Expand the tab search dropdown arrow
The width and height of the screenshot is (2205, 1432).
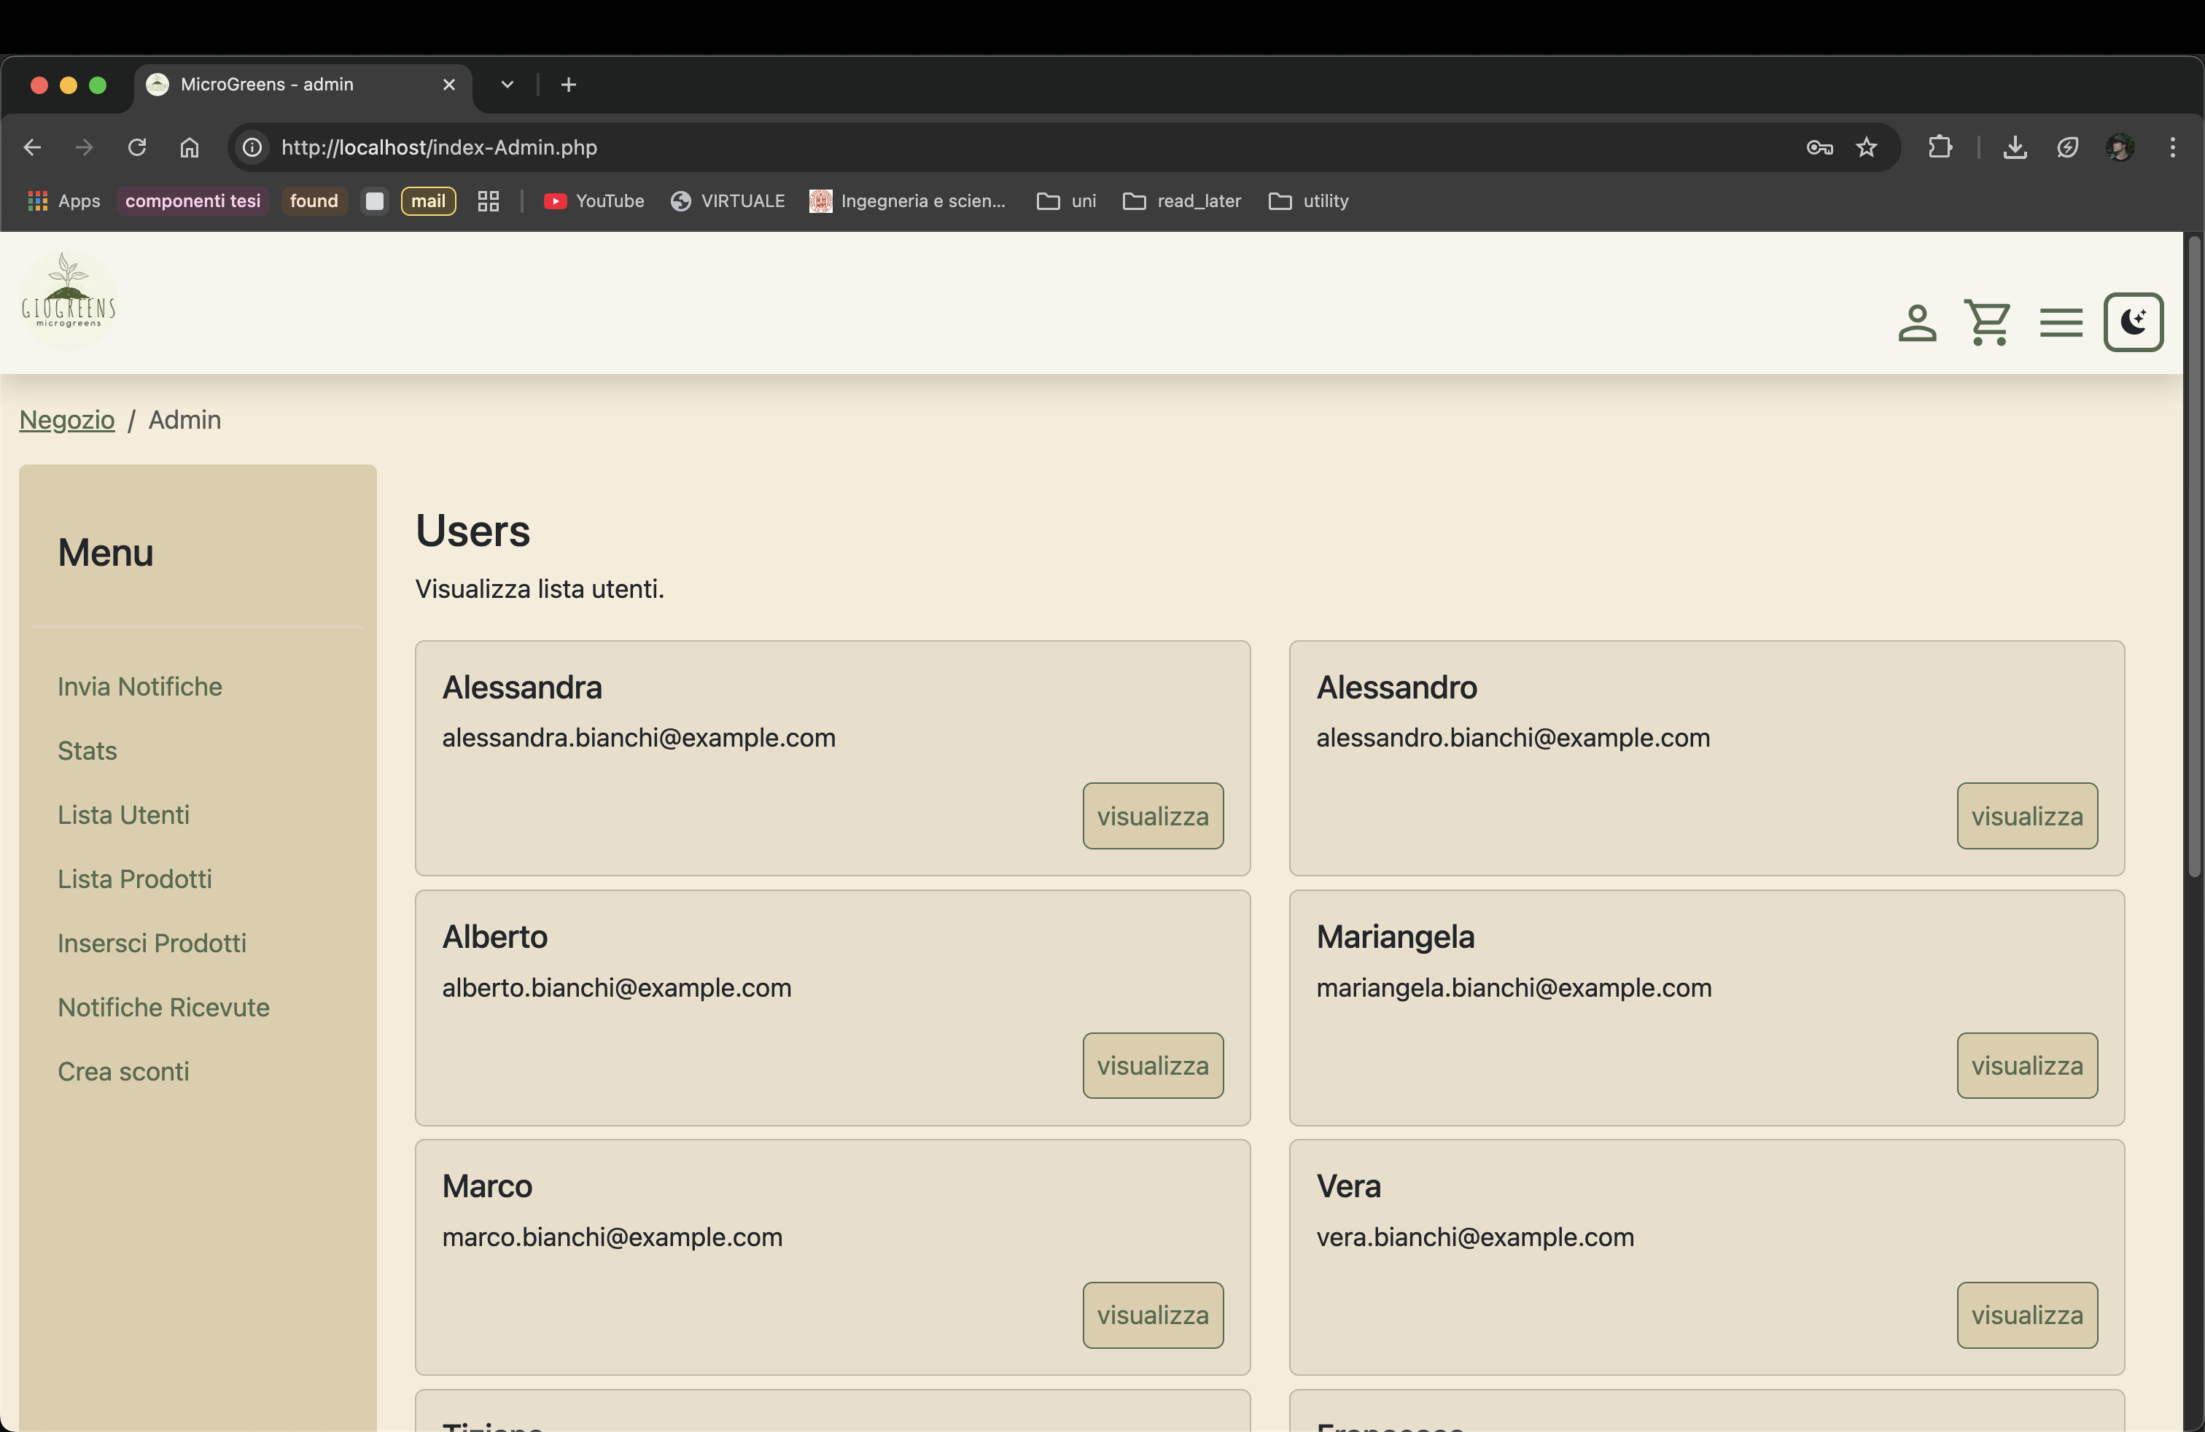[507, 85]
